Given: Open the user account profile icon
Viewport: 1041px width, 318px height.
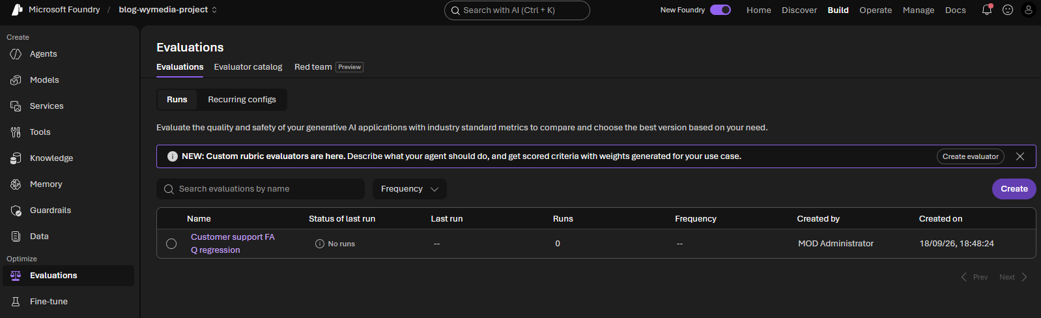Looking at the screenshot, I should pos(1029,10).
